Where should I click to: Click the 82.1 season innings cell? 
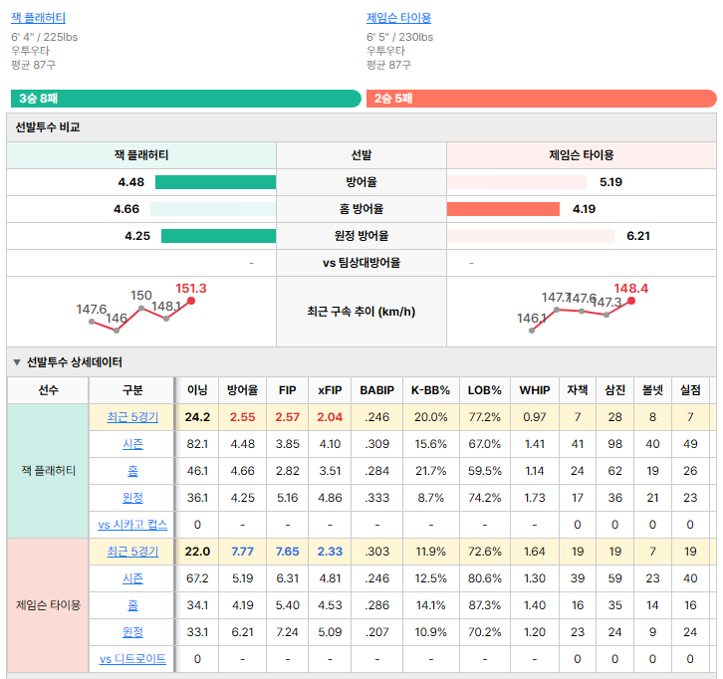point(197,444)
